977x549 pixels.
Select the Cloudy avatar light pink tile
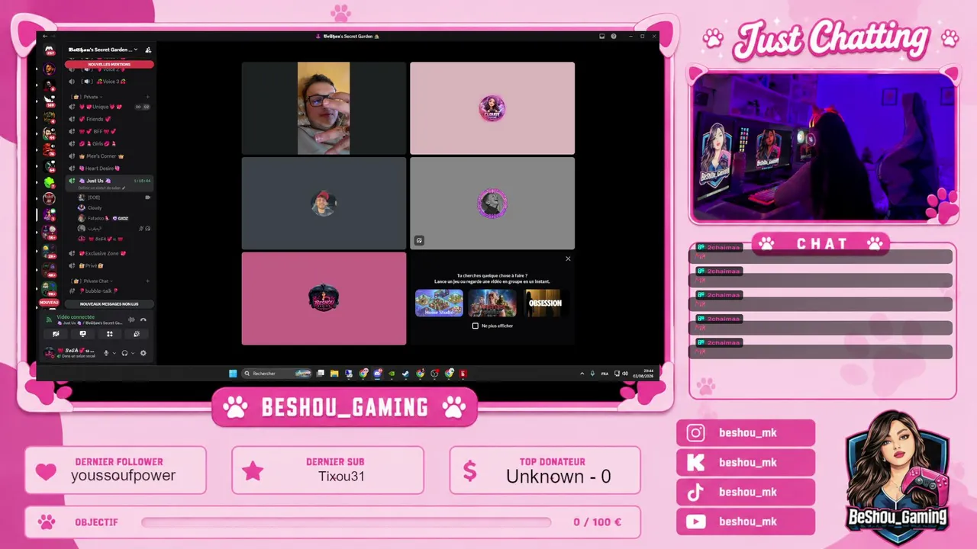pyautogui.click(x=492, y=108)
